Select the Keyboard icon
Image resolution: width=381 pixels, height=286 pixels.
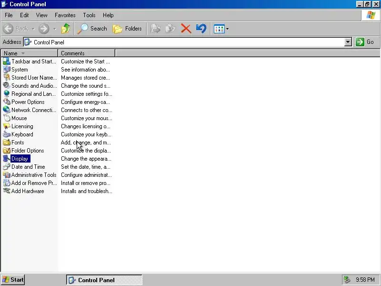click(x=7, y=134)
